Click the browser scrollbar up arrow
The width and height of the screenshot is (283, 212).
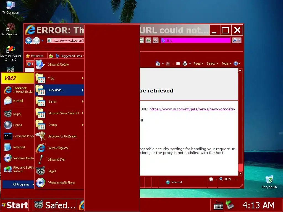(240, 70)
